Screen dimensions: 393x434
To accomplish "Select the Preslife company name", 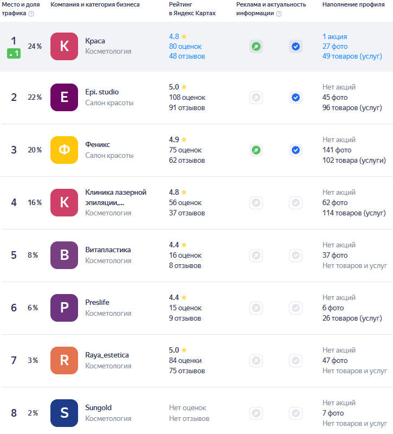I will click(97, 303).
